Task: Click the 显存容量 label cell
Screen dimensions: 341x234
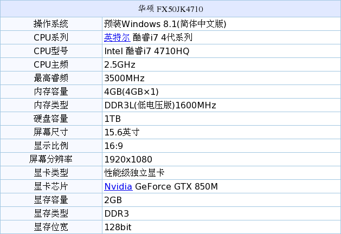Action: coord(51,200)
